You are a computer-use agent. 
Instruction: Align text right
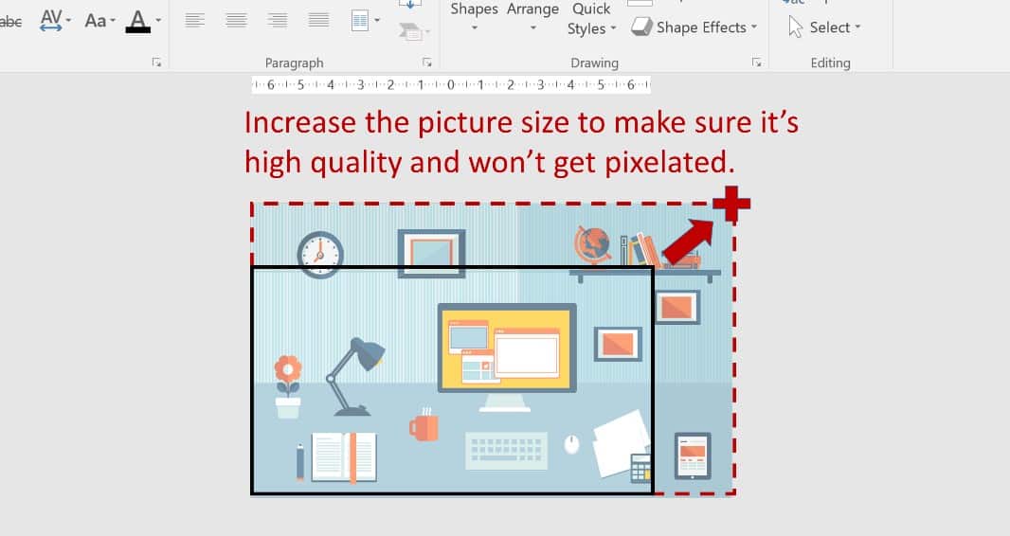point(278,20)
